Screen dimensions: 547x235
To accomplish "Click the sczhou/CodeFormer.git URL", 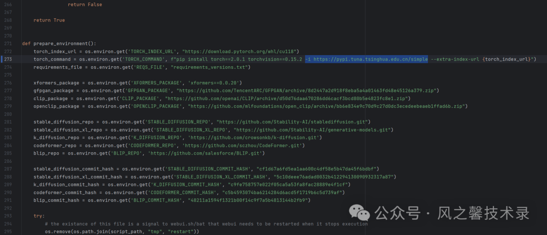I will 243,146.
